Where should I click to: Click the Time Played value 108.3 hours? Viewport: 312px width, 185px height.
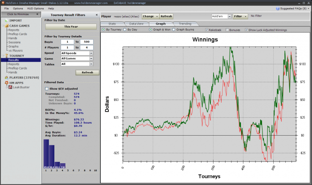point(83,123)
